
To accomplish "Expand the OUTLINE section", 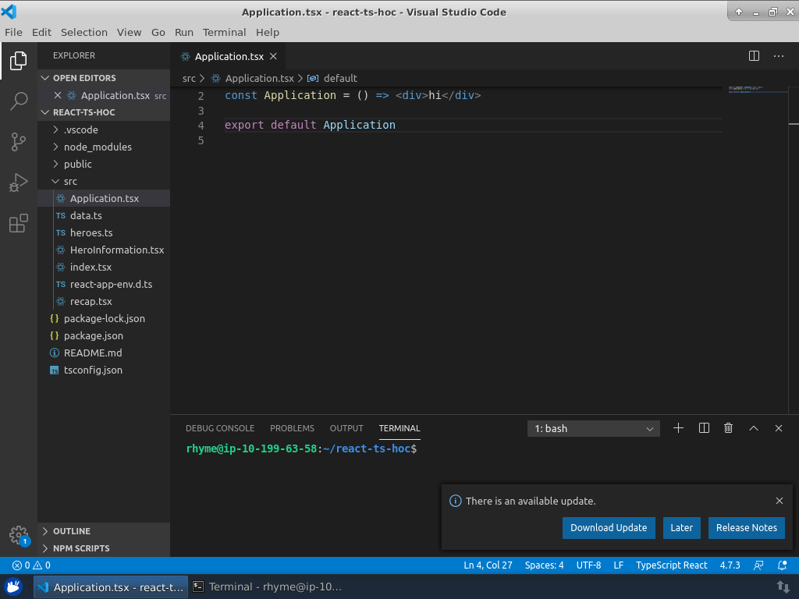I will 72,531.
